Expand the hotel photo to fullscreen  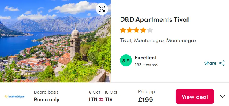[102, 9]
